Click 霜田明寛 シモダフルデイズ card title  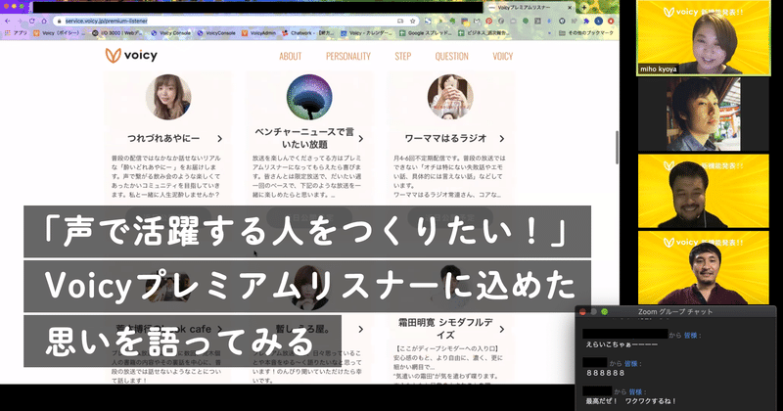[x=445, y=328]
